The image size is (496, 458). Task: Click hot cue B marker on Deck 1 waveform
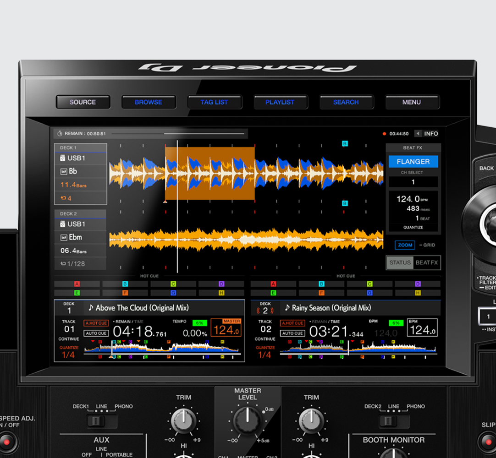click(344, 143)
